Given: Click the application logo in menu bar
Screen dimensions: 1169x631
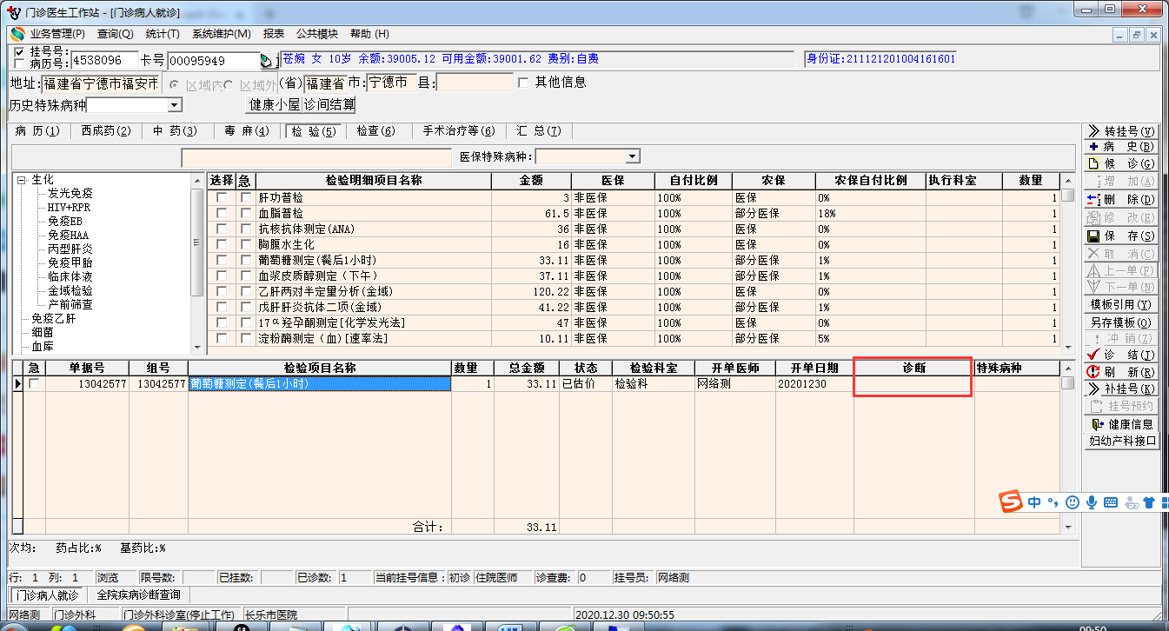Looking at the screenshot, I should coord(17,34).
